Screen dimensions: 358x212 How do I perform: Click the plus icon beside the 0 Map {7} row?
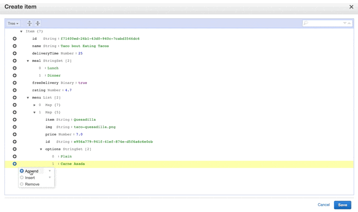click(x=15, y=105)
